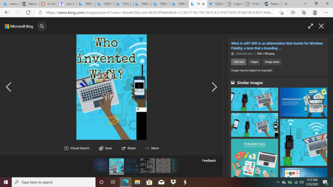
Task: Select the grey icons filmstrip thumbnail
Action: click(x=163, y=165)
